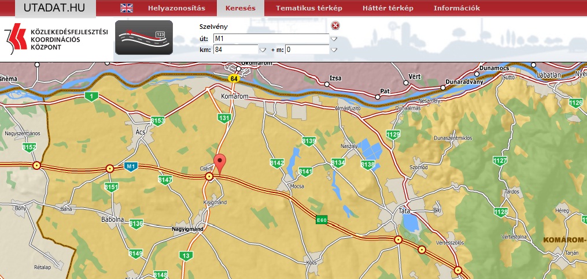The width and height of the screenshot is (587, 279).
Task: Click the km input field showing 84
Action: (235, 50)
